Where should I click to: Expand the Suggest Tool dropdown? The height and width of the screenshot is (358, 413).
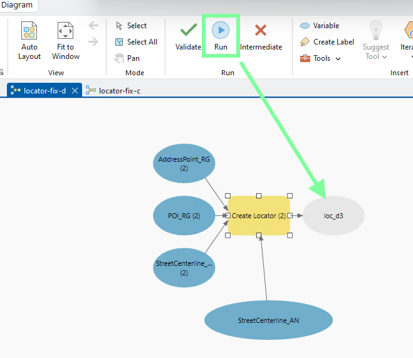coord(375,57)
